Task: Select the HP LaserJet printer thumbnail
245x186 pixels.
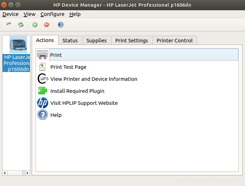Action: tap(18, 44)
